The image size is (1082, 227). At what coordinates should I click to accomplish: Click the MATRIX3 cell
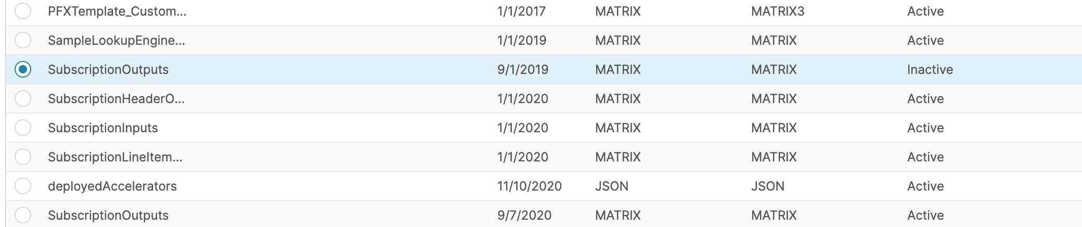coord(778,11)
